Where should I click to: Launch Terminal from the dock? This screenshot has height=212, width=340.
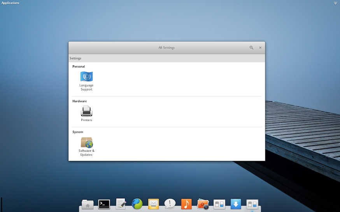(104, 204)
